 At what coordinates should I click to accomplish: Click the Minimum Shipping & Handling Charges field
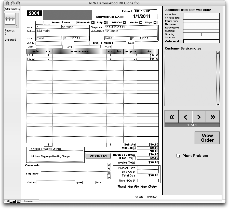point(56,160)
